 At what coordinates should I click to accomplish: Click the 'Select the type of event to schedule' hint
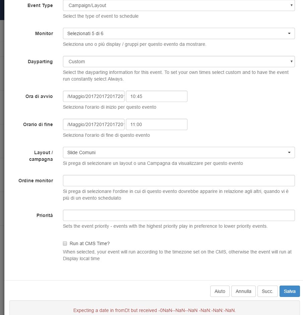pyautogui.click(x=100, y=16)
